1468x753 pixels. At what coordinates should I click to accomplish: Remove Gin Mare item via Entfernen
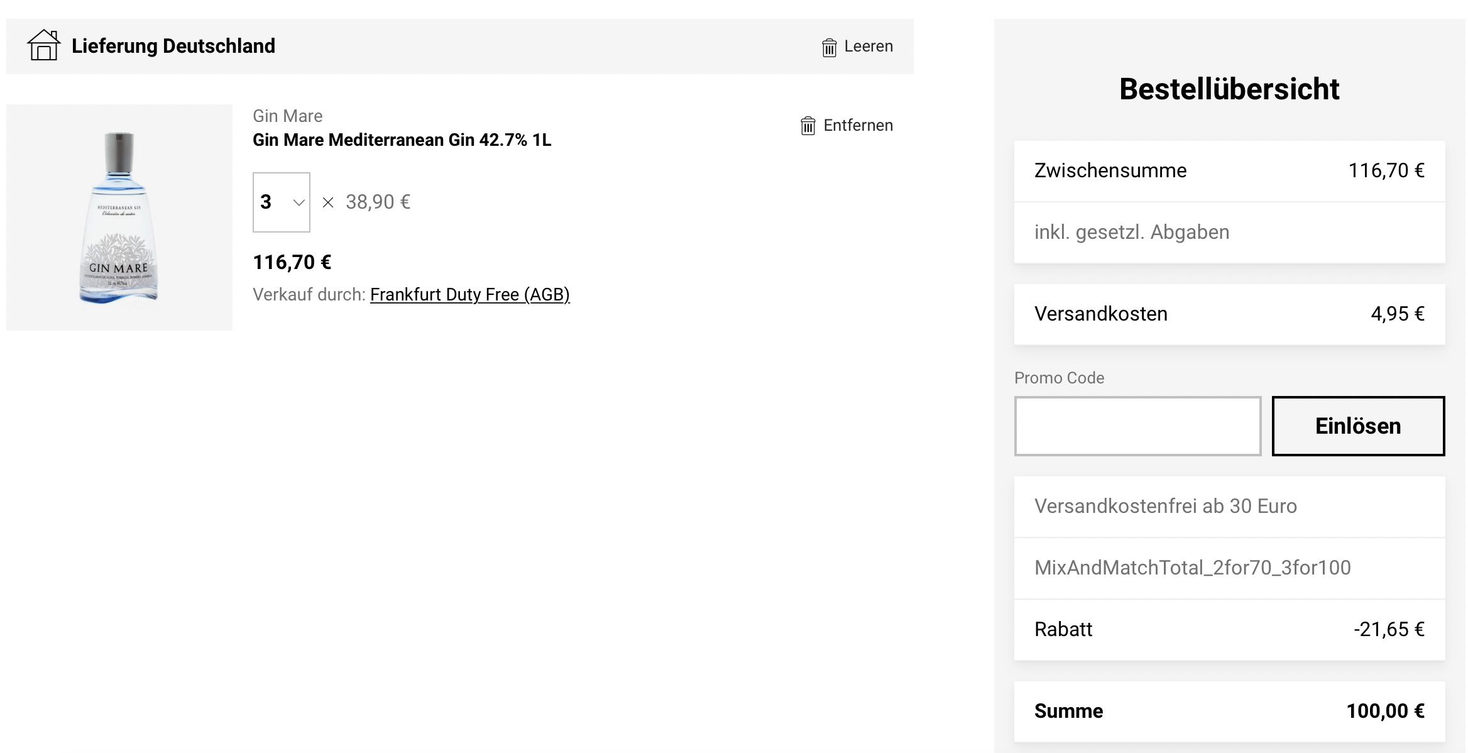846,125
